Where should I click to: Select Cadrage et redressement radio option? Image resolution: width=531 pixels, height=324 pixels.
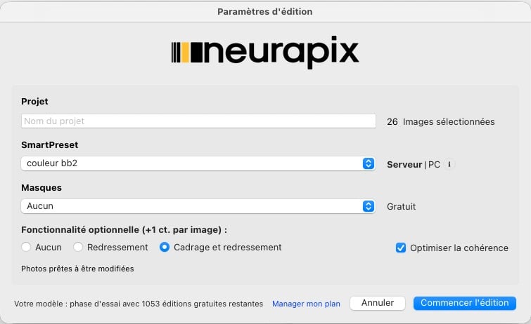click(x=165, y=247)
